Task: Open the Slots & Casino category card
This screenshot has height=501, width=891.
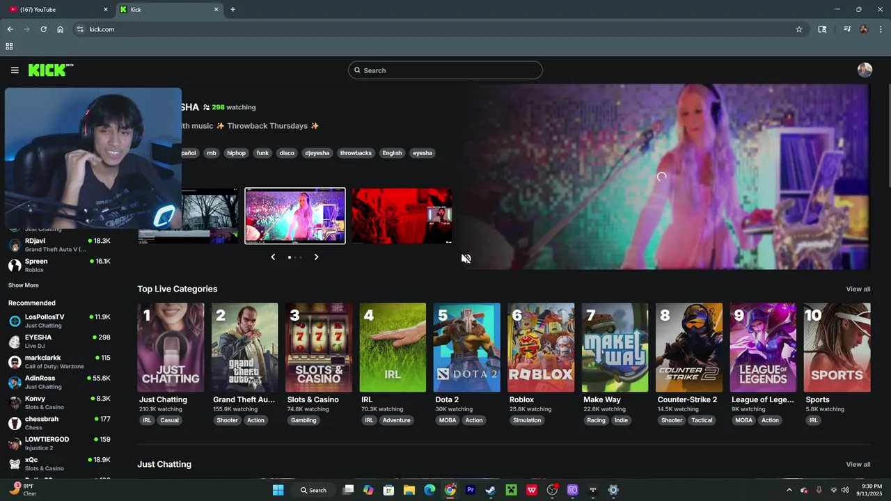Action: click(x=319, y=347)
